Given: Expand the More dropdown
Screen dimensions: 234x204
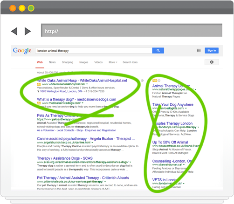Looking at the screenshot, I should [113, 62].
